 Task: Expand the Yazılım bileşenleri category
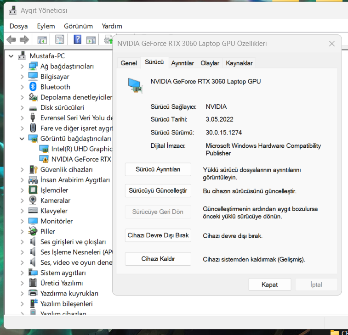point(22,304)
